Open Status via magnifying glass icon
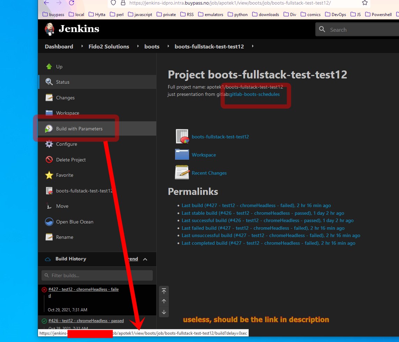Screen dimensions: 399x342 click(49, 82)
